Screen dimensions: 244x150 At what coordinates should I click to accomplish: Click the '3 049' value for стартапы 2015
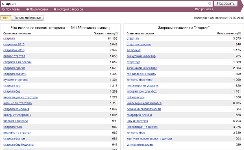113,44
